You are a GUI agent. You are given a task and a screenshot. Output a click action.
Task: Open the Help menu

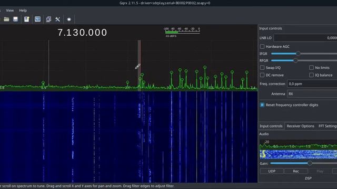23,10
